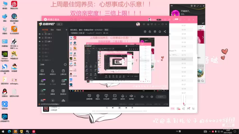This screenshot has width=239, height=134.
Task: Click the right arrow in YY window
Action: tap(203, 38)
